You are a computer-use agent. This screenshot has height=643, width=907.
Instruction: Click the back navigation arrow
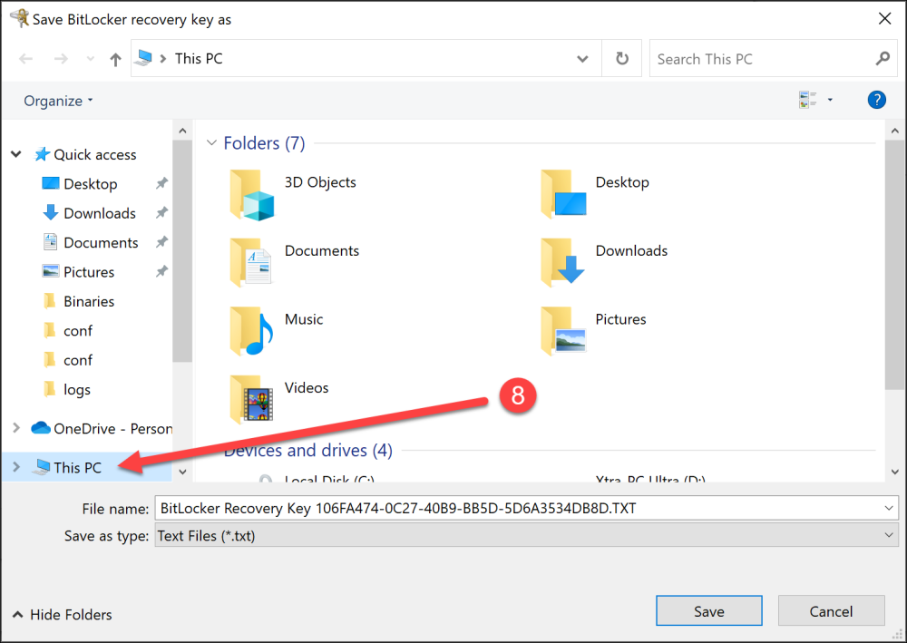[24, 58]
